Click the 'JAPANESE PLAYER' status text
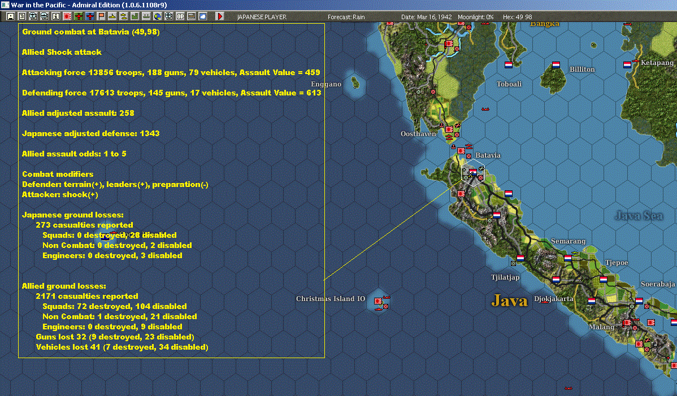677x396 pixels. (262, 18)
